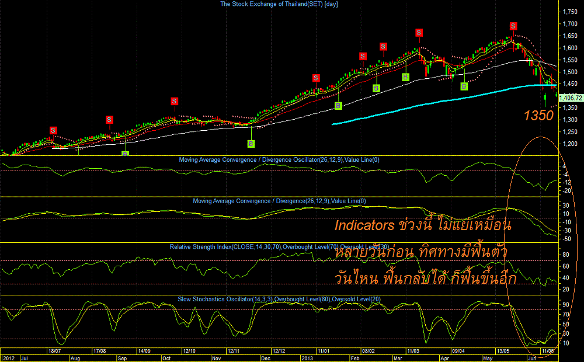Click the 11/06 date label

[x=548, y=351]
